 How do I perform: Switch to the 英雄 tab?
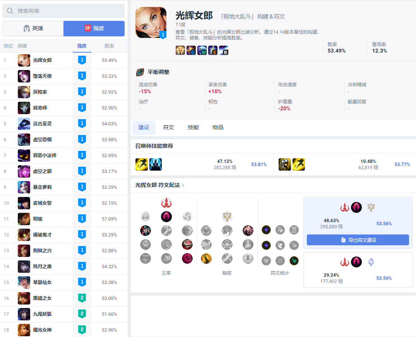tap(33, 28)
